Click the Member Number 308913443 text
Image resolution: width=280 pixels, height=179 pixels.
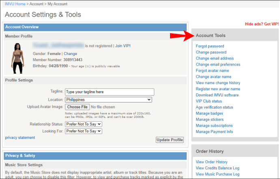pyautogui.click(x=58, y=60)
